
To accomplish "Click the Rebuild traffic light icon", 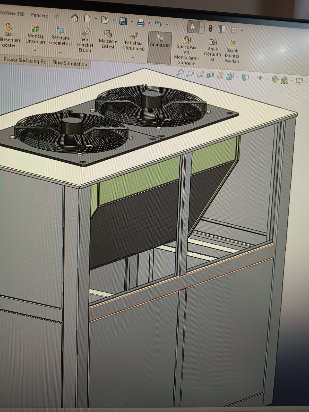I will 210,28.
